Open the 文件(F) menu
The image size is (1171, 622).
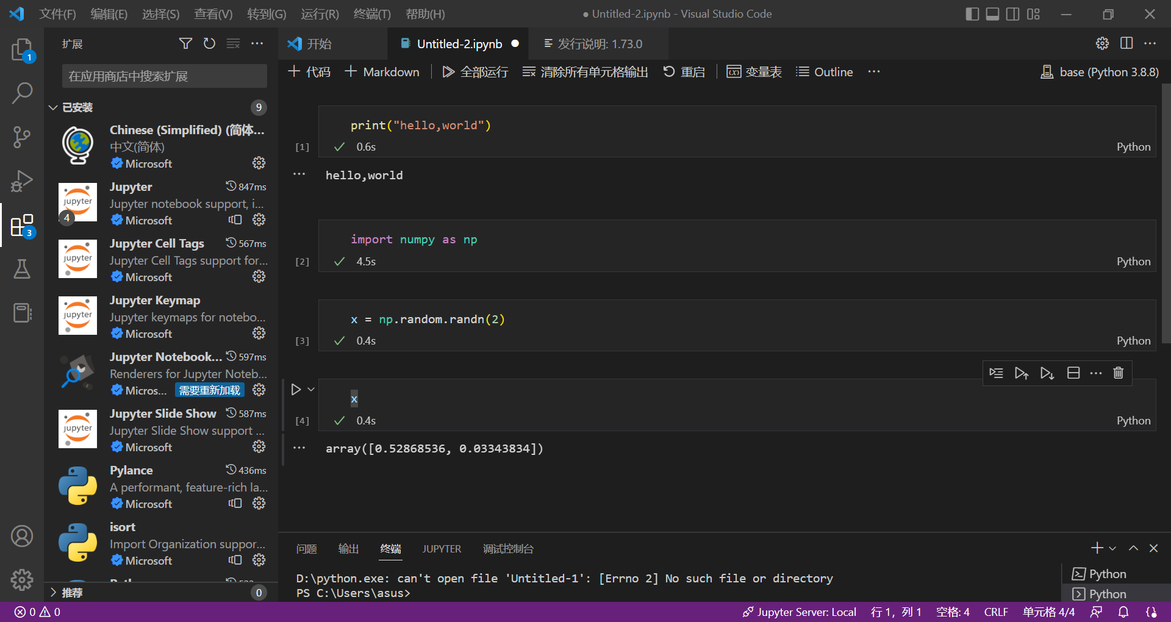pos(57,13)
